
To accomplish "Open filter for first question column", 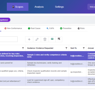I will click(x=23, y=48).
